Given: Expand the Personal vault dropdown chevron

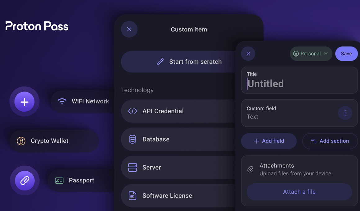Looking at the screenshot, I should click(x=326, y=54).
